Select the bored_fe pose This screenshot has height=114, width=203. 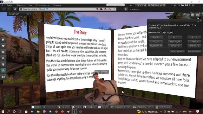click(175, 46)
